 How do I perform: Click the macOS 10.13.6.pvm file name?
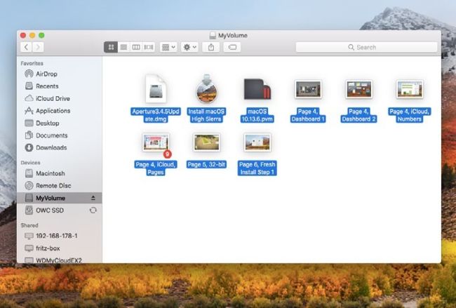257,115
